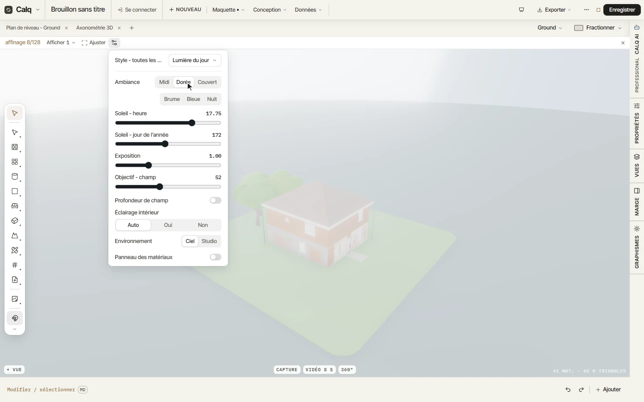Image resolution: width=644 pixels, height=402 pixels.
Task: Expand the Afficher 1 dropdown
Action: [x=61, y=43]
